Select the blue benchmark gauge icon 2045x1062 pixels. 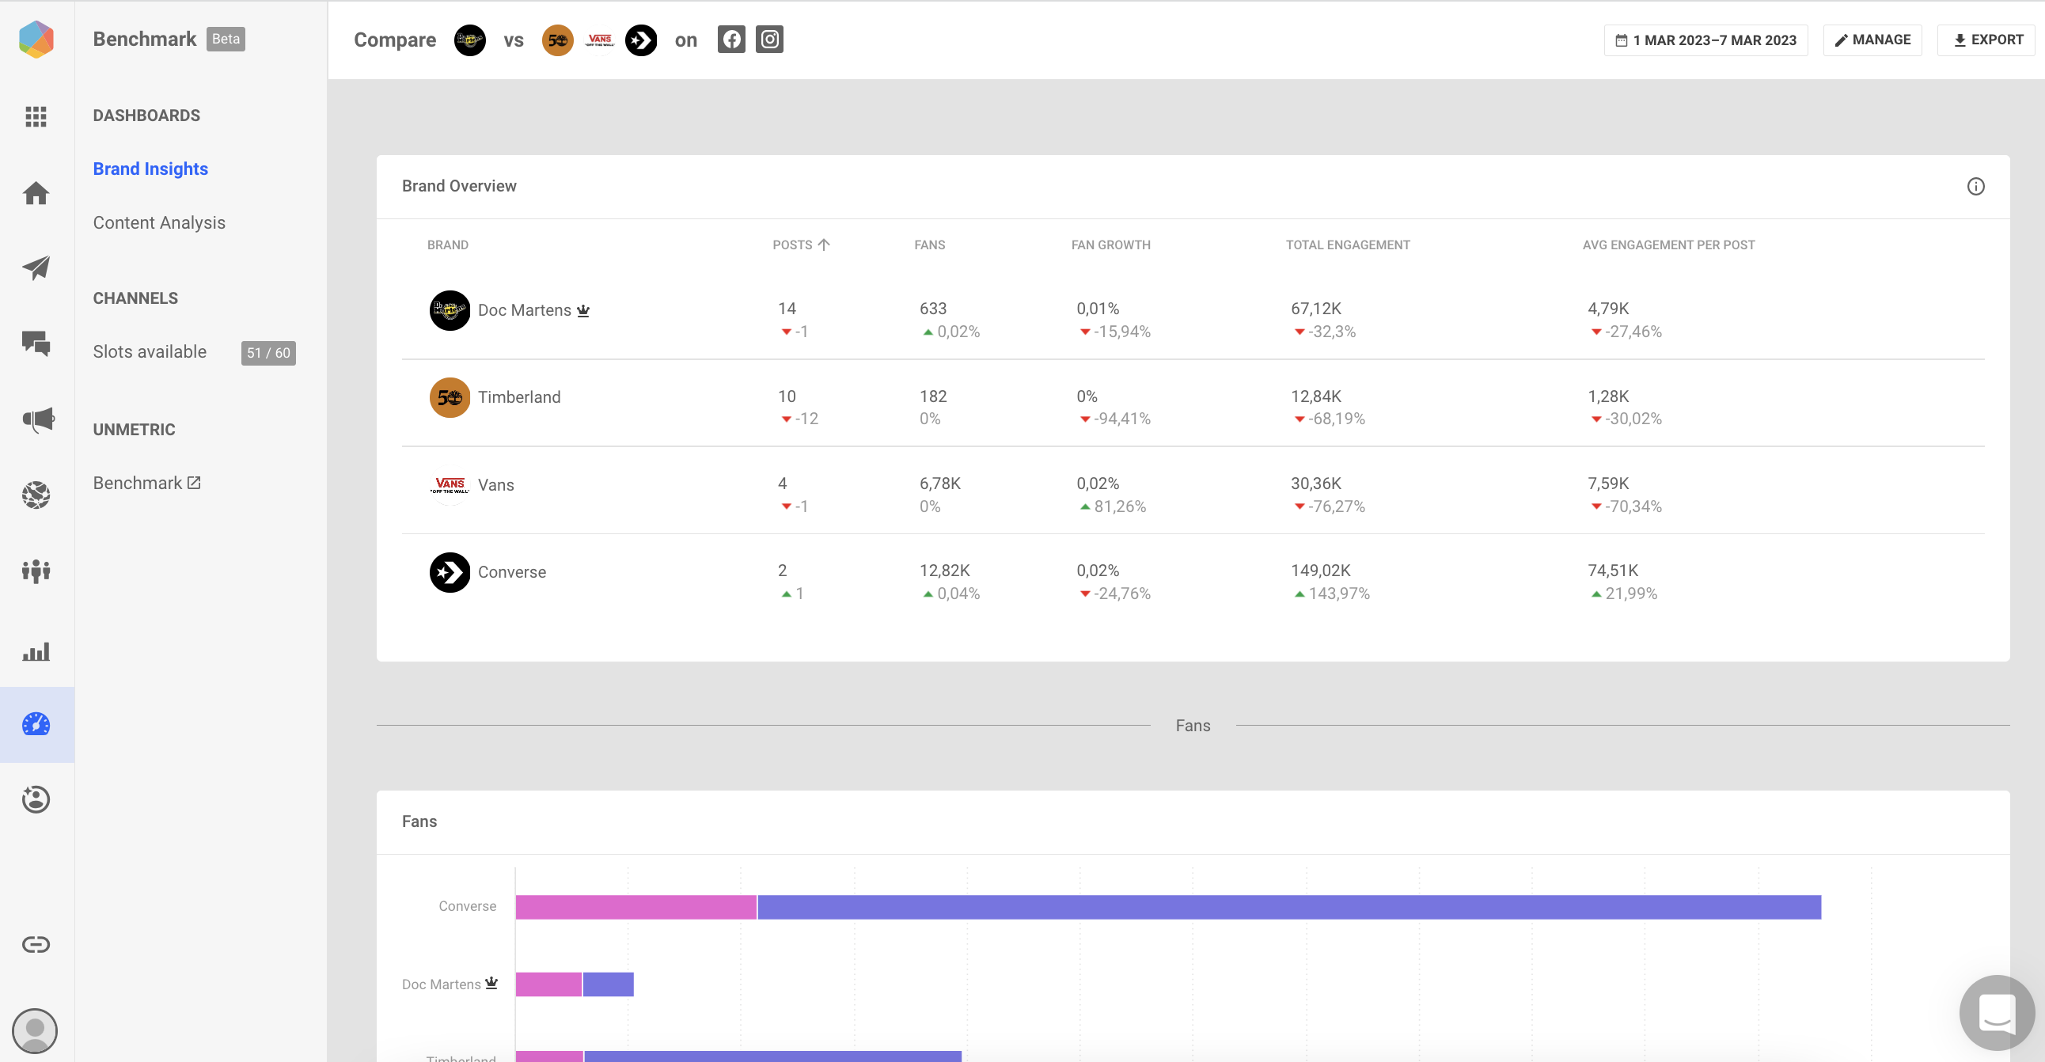(36, 724)
